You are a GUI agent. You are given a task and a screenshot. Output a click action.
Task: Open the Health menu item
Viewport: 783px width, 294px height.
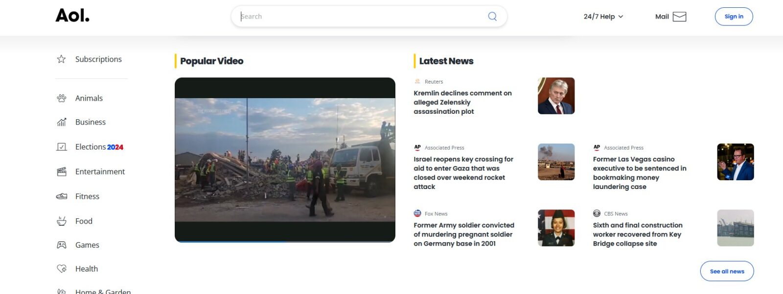87,269
